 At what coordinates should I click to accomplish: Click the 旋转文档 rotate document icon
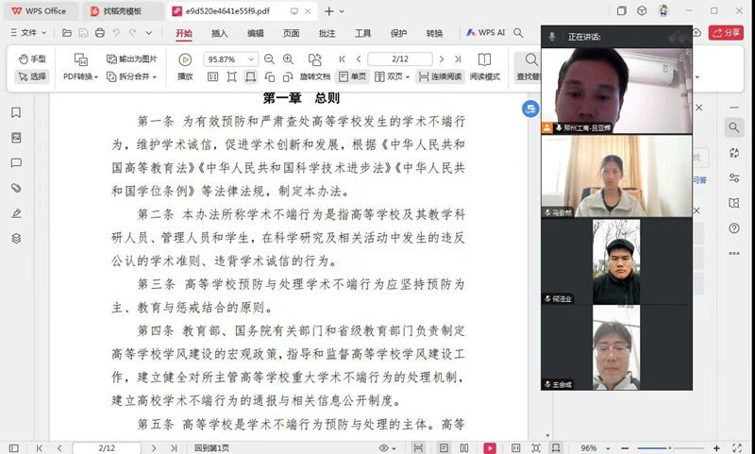click(x=315, y=59)
